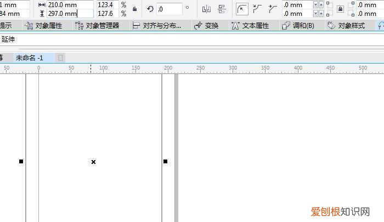
Task: Select the 调和(B) tab
Action: [298, 26]
